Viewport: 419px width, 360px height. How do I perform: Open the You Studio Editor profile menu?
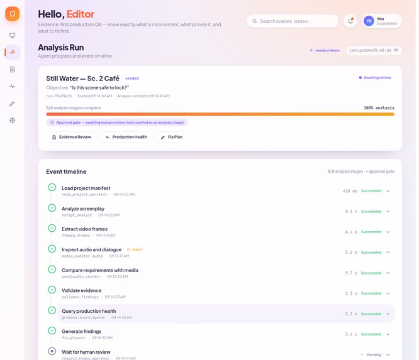point(382,21)
